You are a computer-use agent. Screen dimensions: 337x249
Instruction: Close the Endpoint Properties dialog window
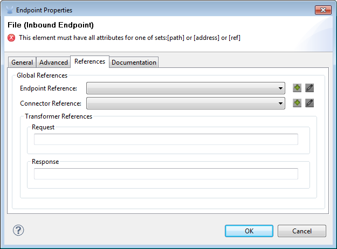pyautogui.click(x=323, y=10)
